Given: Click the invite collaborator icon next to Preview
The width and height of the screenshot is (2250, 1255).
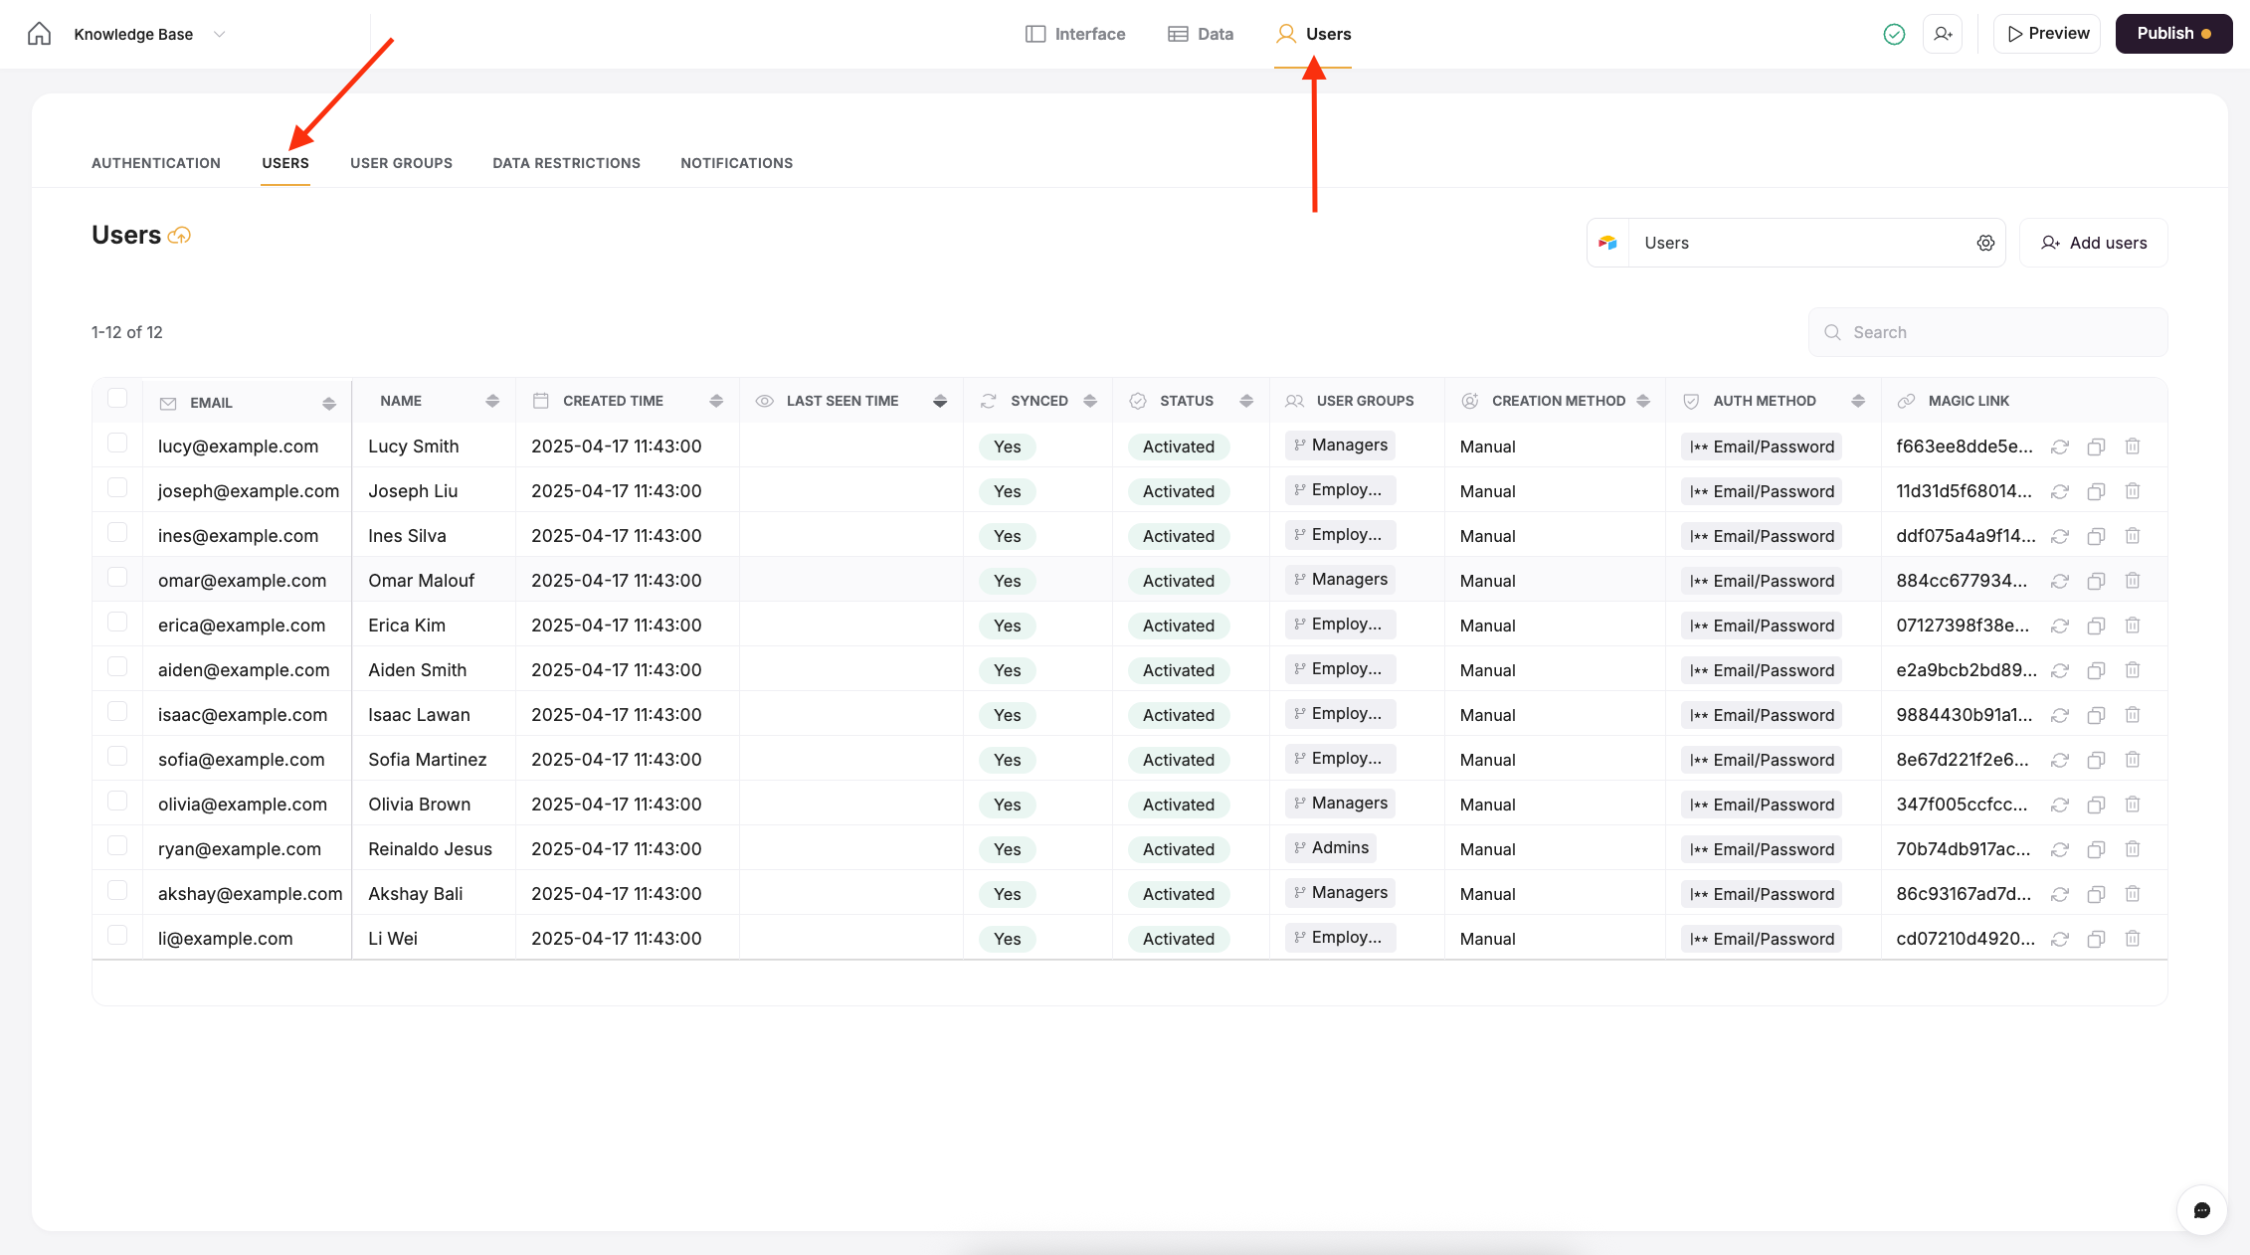Looking at the screenshot, I should coord(1943,34).
